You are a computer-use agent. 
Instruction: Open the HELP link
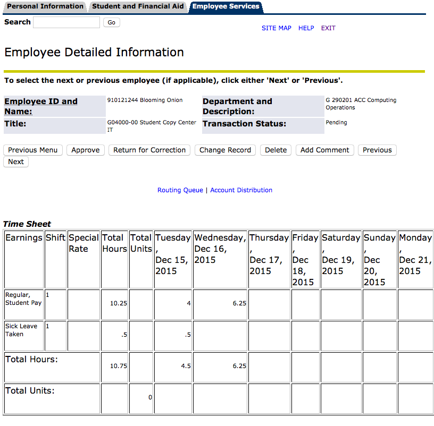click(306, 28)
